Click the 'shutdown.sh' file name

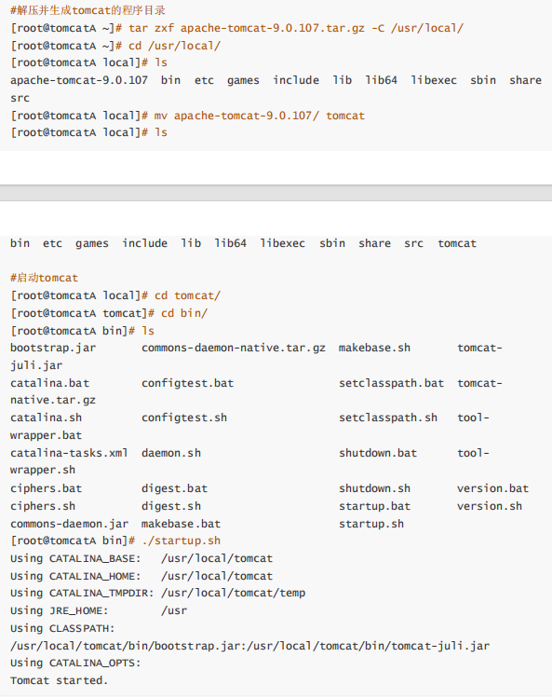(374, 488)
